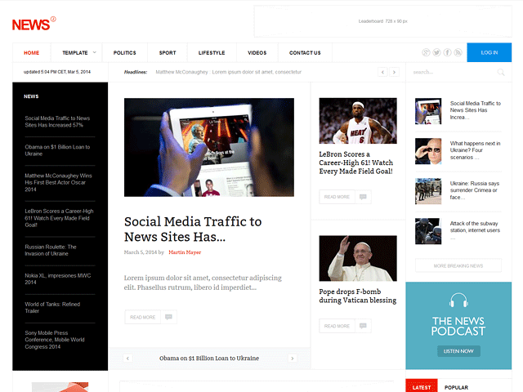Viewport: 523px width, 392px height.
Task: Click the Google Plus social icon
Action: [426, 52]
